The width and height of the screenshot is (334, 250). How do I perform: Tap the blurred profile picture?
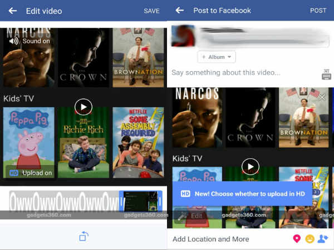pos(183,36)
